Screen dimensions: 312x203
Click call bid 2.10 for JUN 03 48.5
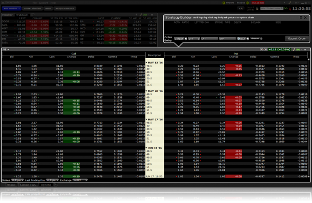tap(18, 151)
